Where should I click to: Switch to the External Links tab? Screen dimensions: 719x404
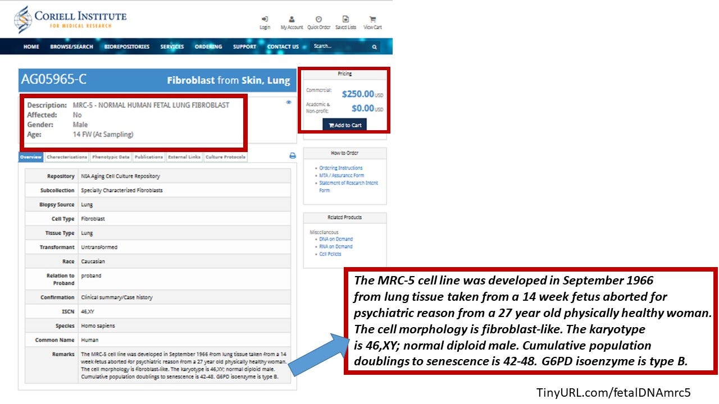click(x=184, y=157)
